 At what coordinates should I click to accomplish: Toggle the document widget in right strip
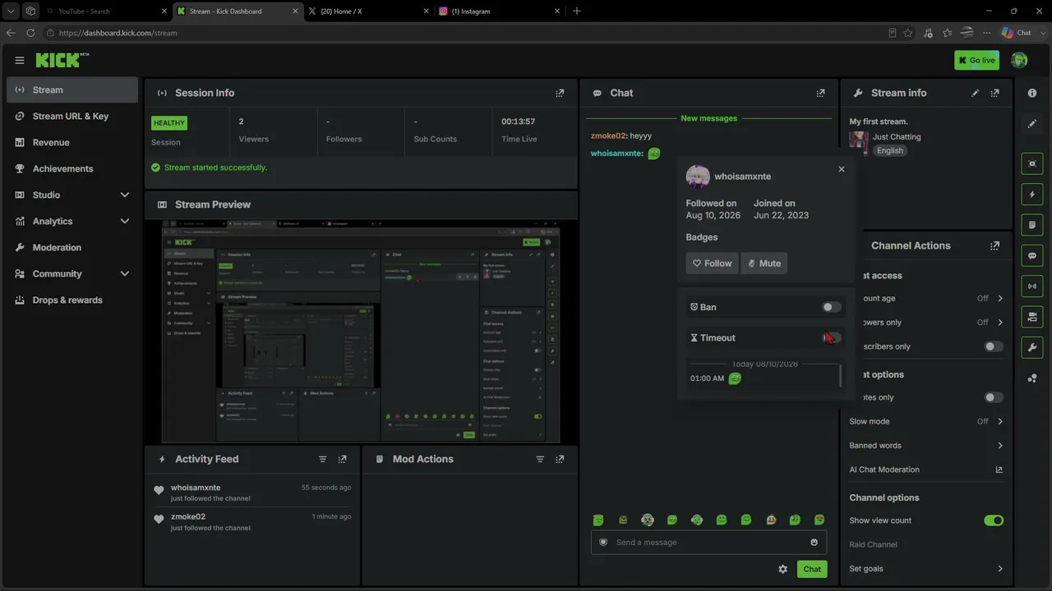(x=1032, y=225)
